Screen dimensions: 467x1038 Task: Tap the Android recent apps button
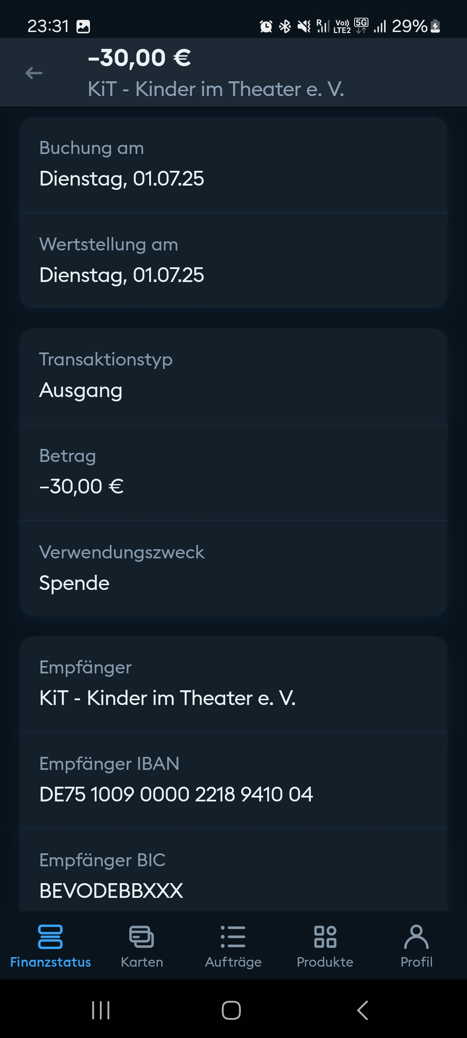101,1010
